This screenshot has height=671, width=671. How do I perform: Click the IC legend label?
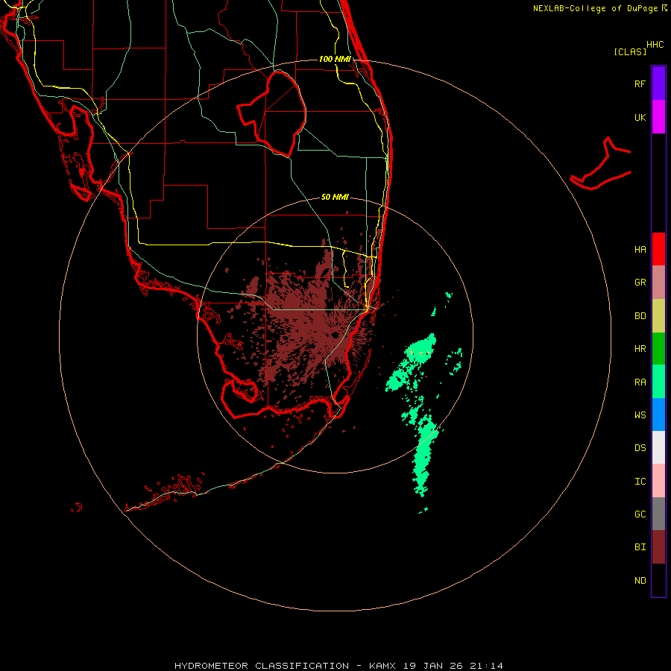pos(640,482)
